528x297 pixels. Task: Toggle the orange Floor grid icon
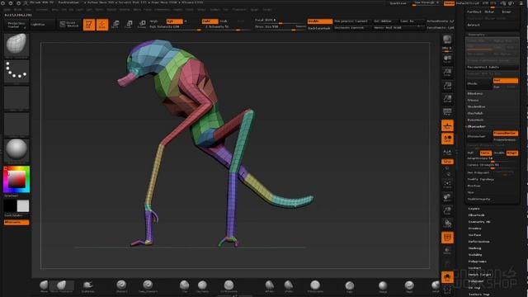coord(447,125)
